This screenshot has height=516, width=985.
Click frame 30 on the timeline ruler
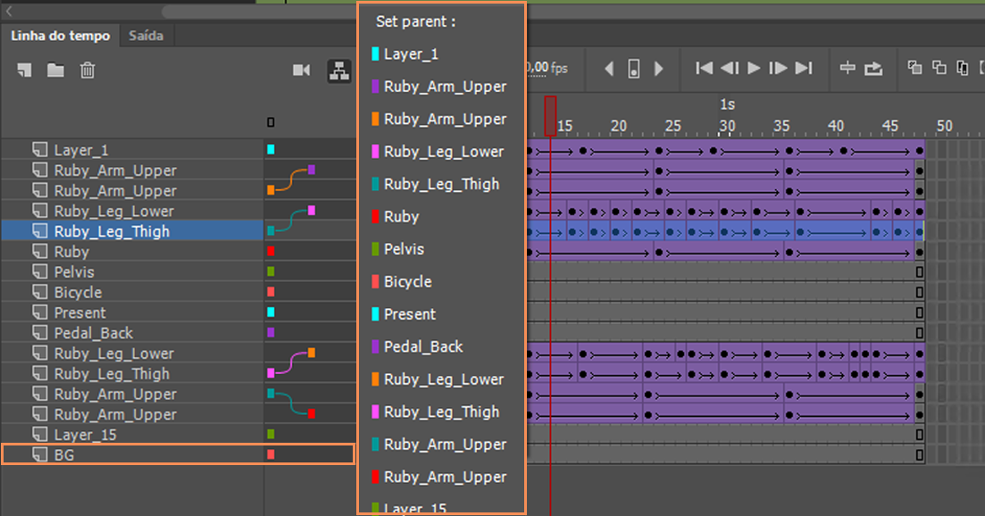[727, 126]
